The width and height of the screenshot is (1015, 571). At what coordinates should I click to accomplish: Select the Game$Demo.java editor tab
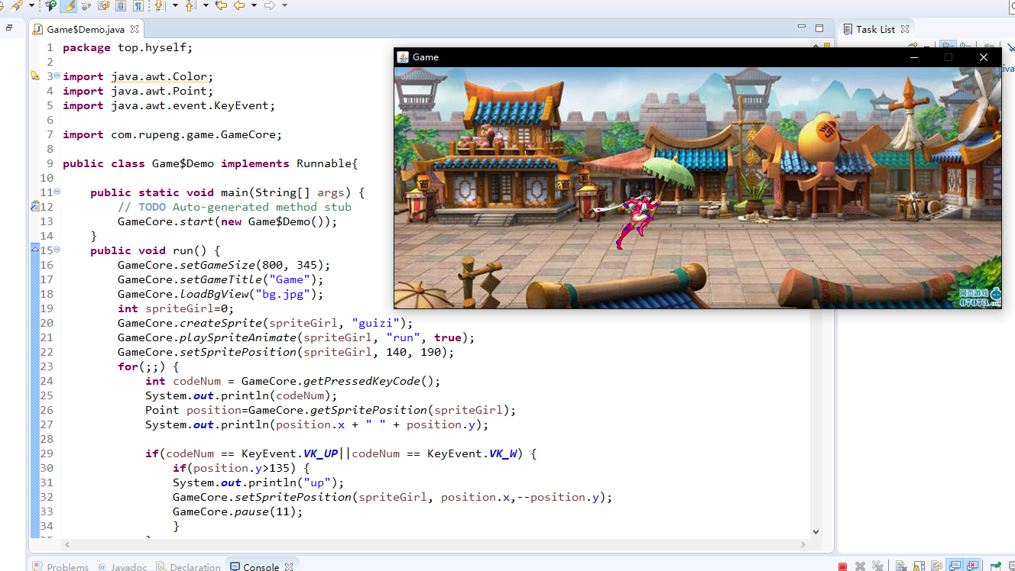click(85, 29)
